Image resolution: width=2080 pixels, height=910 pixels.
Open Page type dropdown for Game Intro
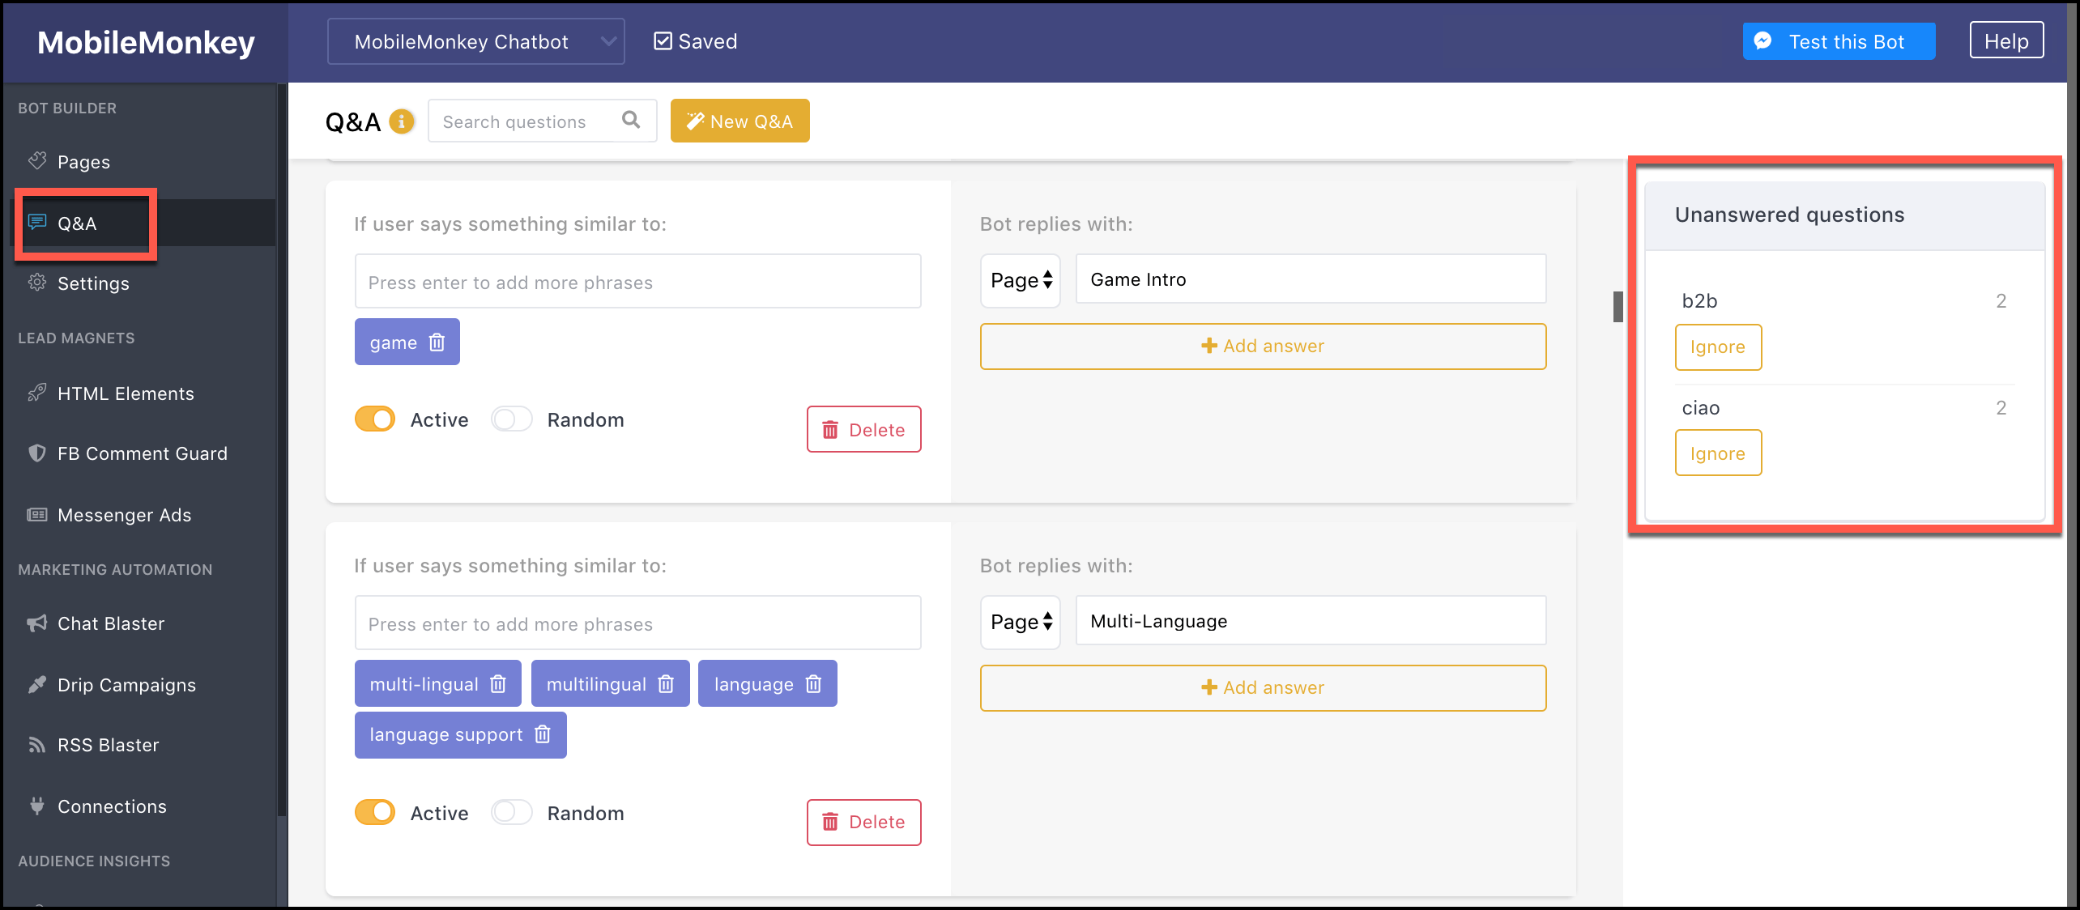pyautogui.click(x=1021, y=280)
